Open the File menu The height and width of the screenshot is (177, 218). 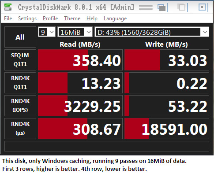[x=8, y=18]
